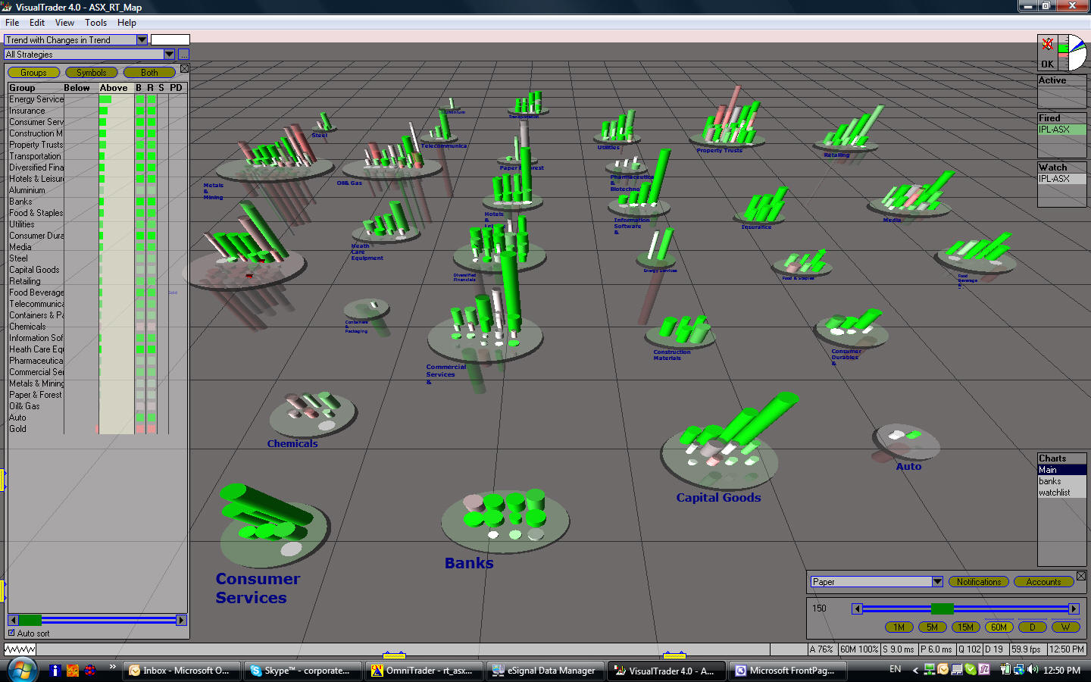This screenshot has height=682, width=1091.
Task: Click right arrow of the timeframe slider
Action: pyautogui.click(x=1074, y=608)
